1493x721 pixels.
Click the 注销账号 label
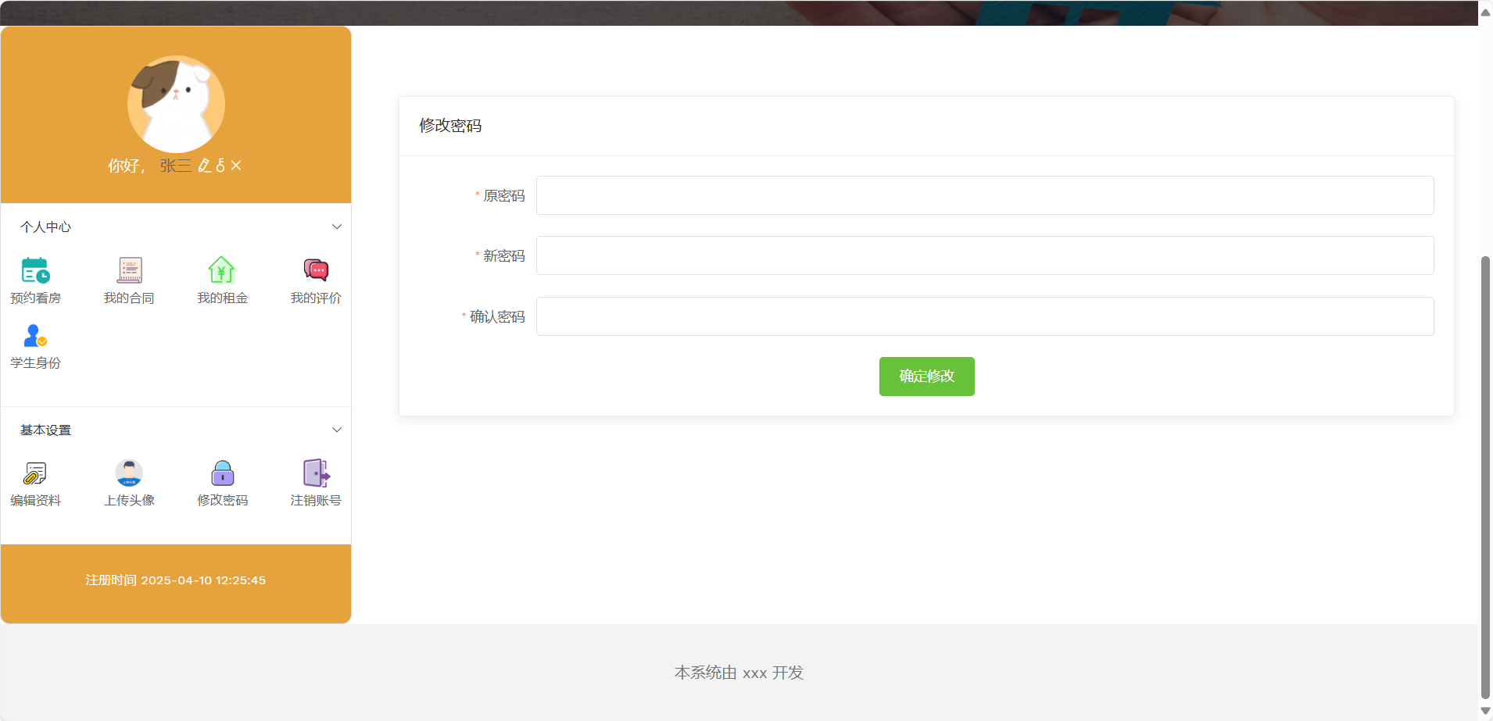(x=316, y=501)
